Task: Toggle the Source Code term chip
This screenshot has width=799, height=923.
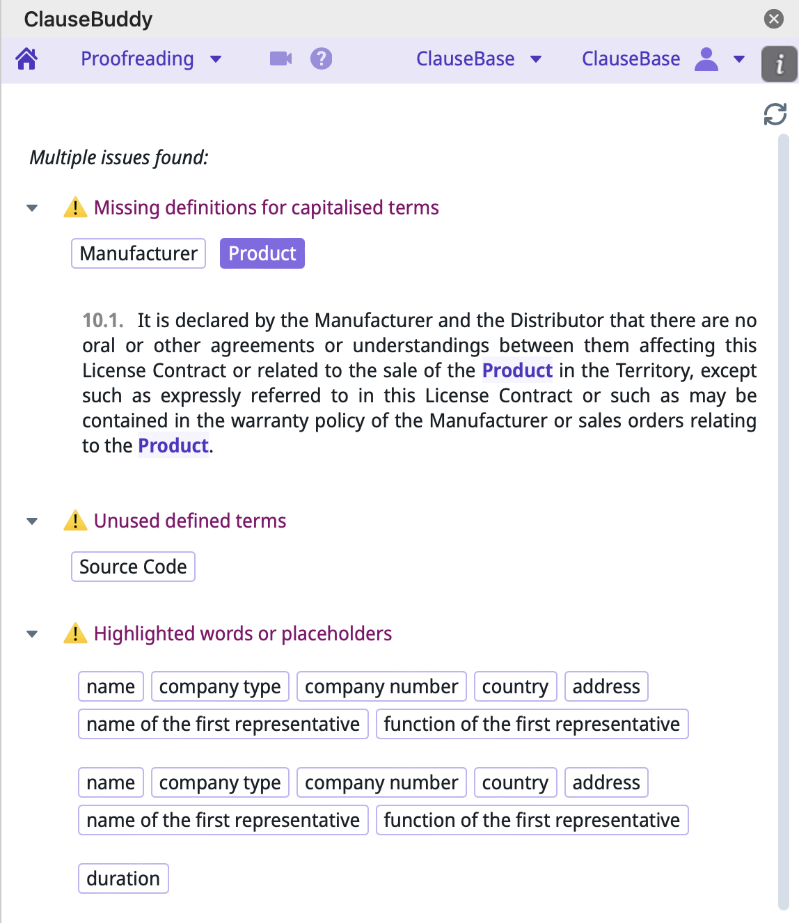Action: [x=133, y=567]
